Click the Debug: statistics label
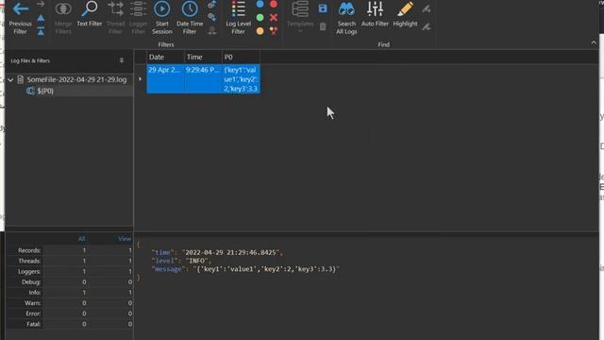 point(31,282)
